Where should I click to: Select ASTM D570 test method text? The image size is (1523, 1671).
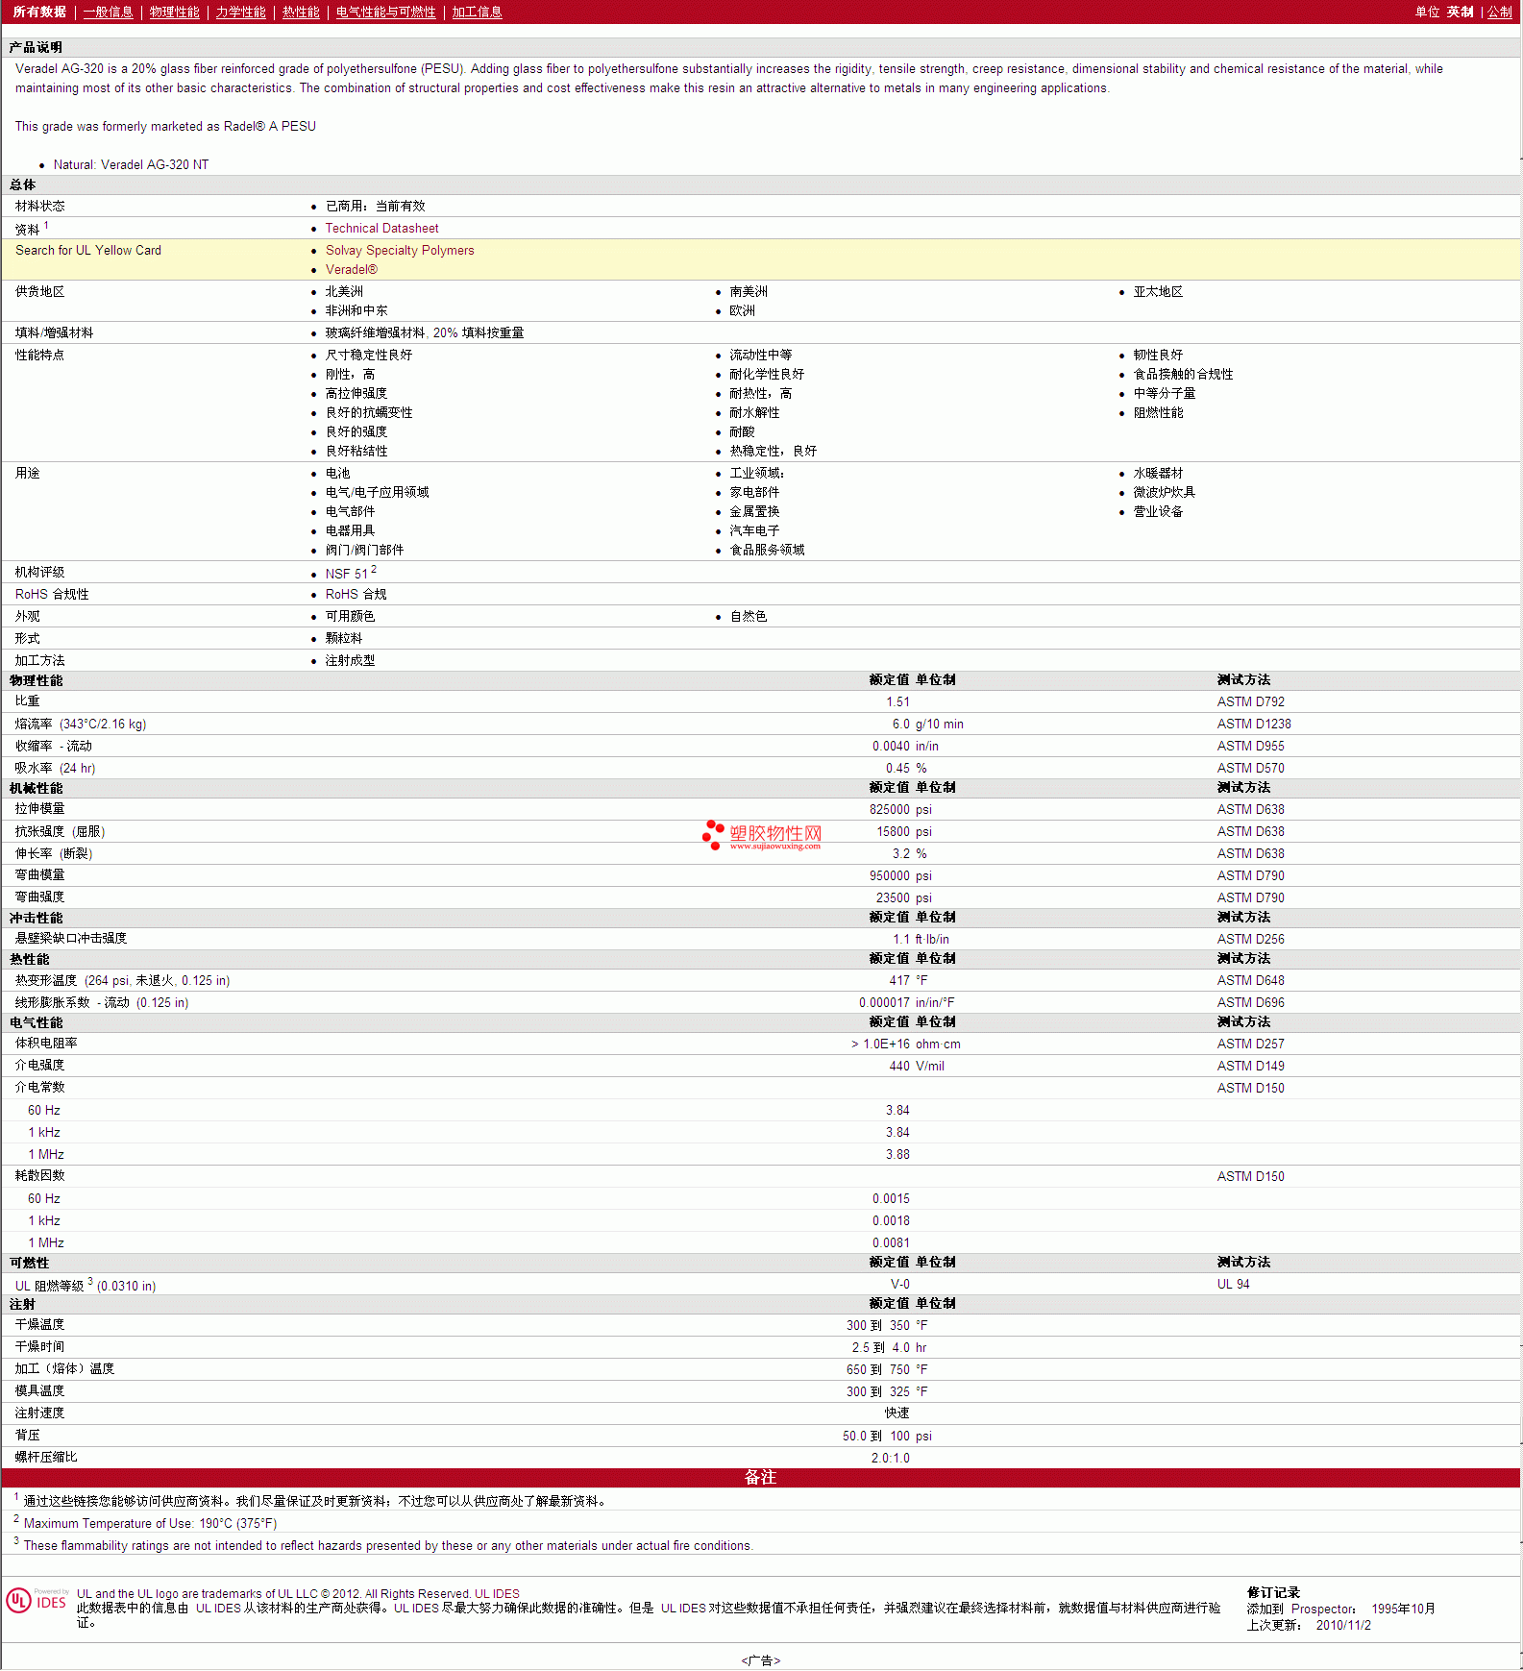coord(1250,768)
